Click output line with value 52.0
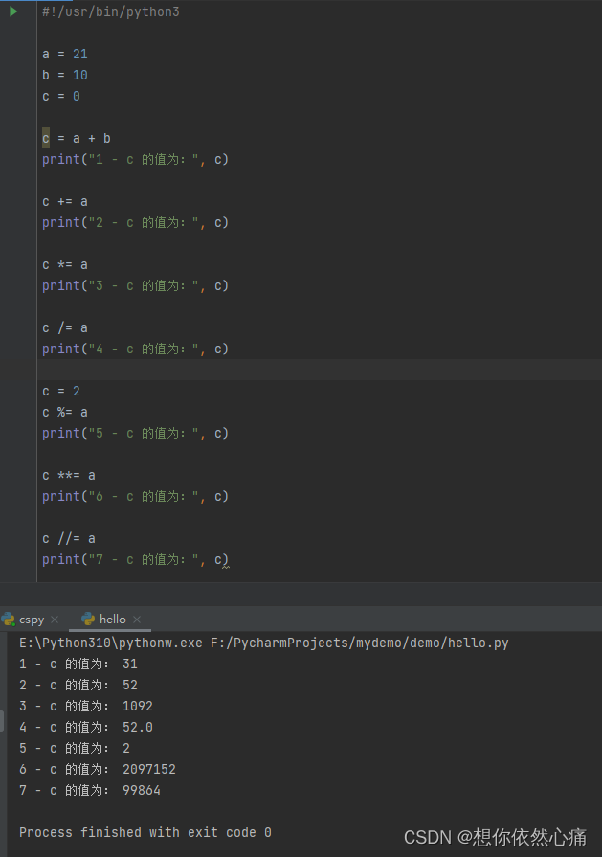 pyautogui.click(x=86, y=727)
